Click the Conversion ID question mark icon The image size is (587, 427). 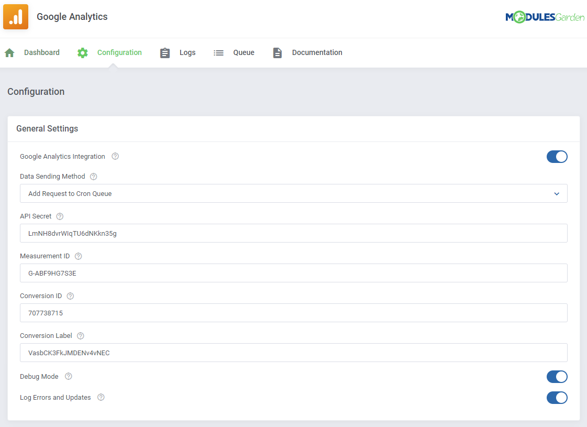pos(70,296)
